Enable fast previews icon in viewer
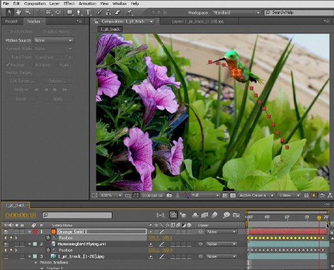 click(x=314, y=195)
